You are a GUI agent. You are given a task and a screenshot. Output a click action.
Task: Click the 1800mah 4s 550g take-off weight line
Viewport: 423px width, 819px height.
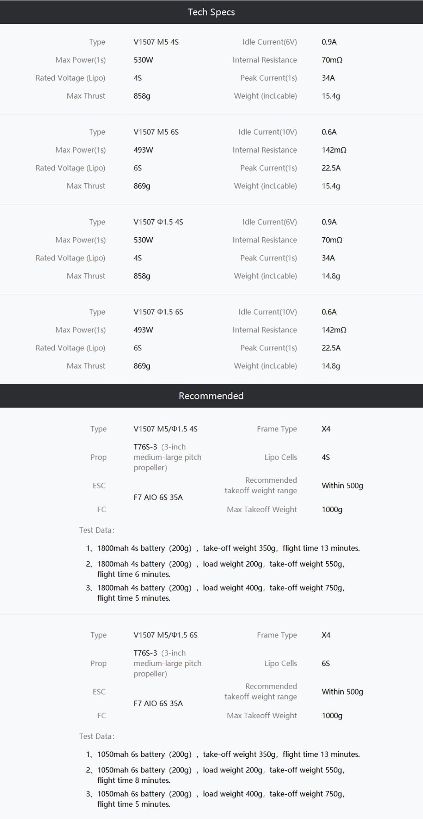tap(221, 564)
